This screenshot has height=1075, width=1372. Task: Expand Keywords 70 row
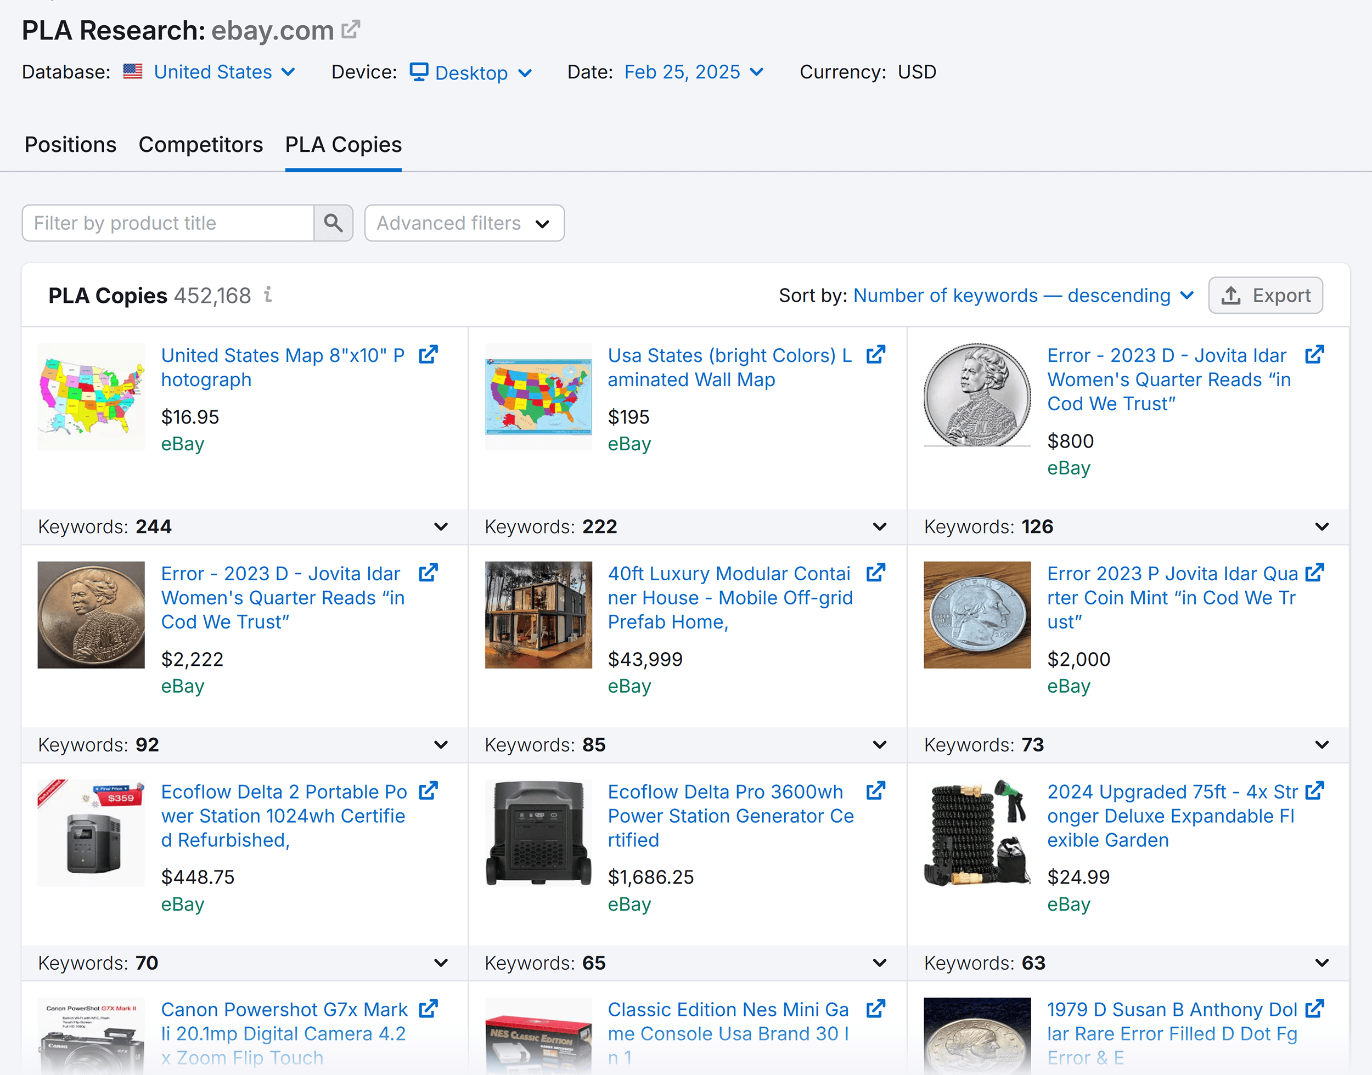click(x=441, y=963)
